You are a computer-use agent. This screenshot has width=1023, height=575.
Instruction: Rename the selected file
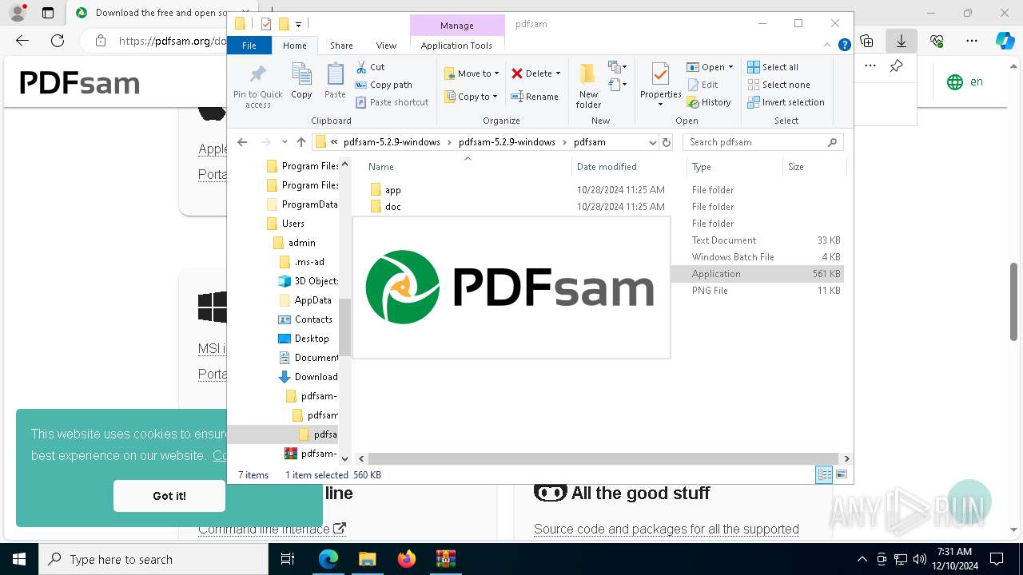(x=535, y=97)
